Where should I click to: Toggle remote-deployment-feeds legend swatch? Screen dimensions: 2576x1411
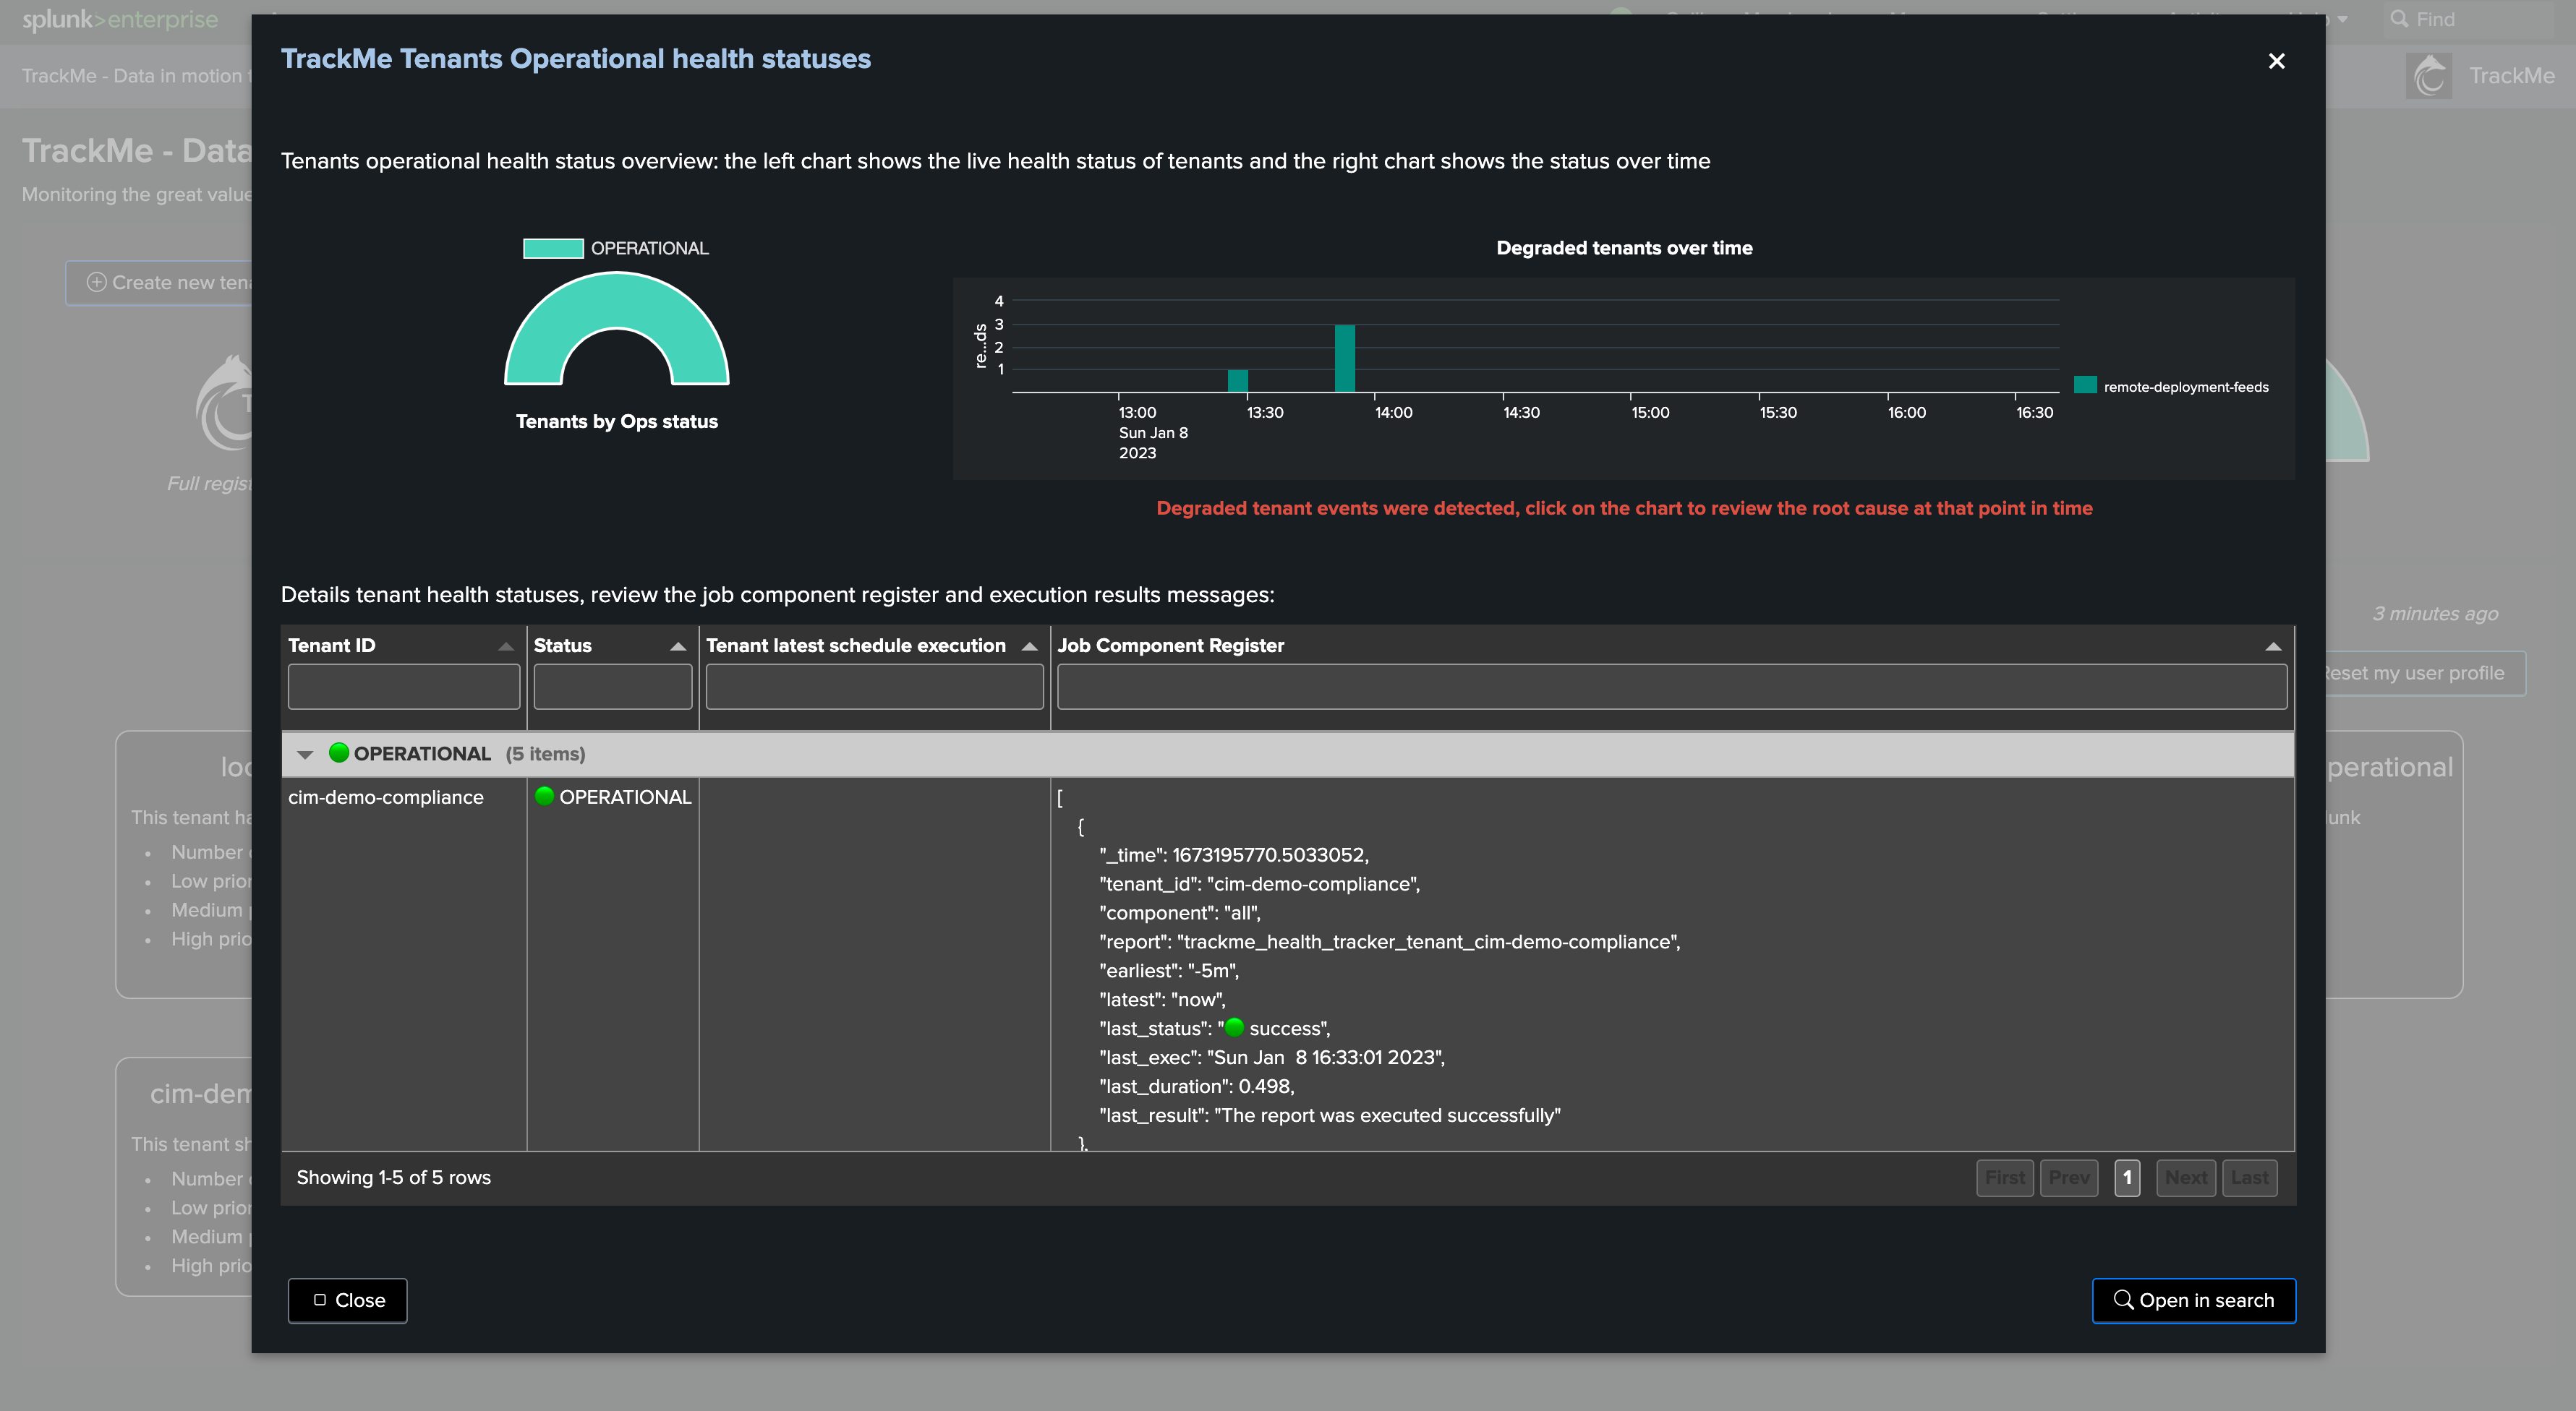pos(2085,386)
